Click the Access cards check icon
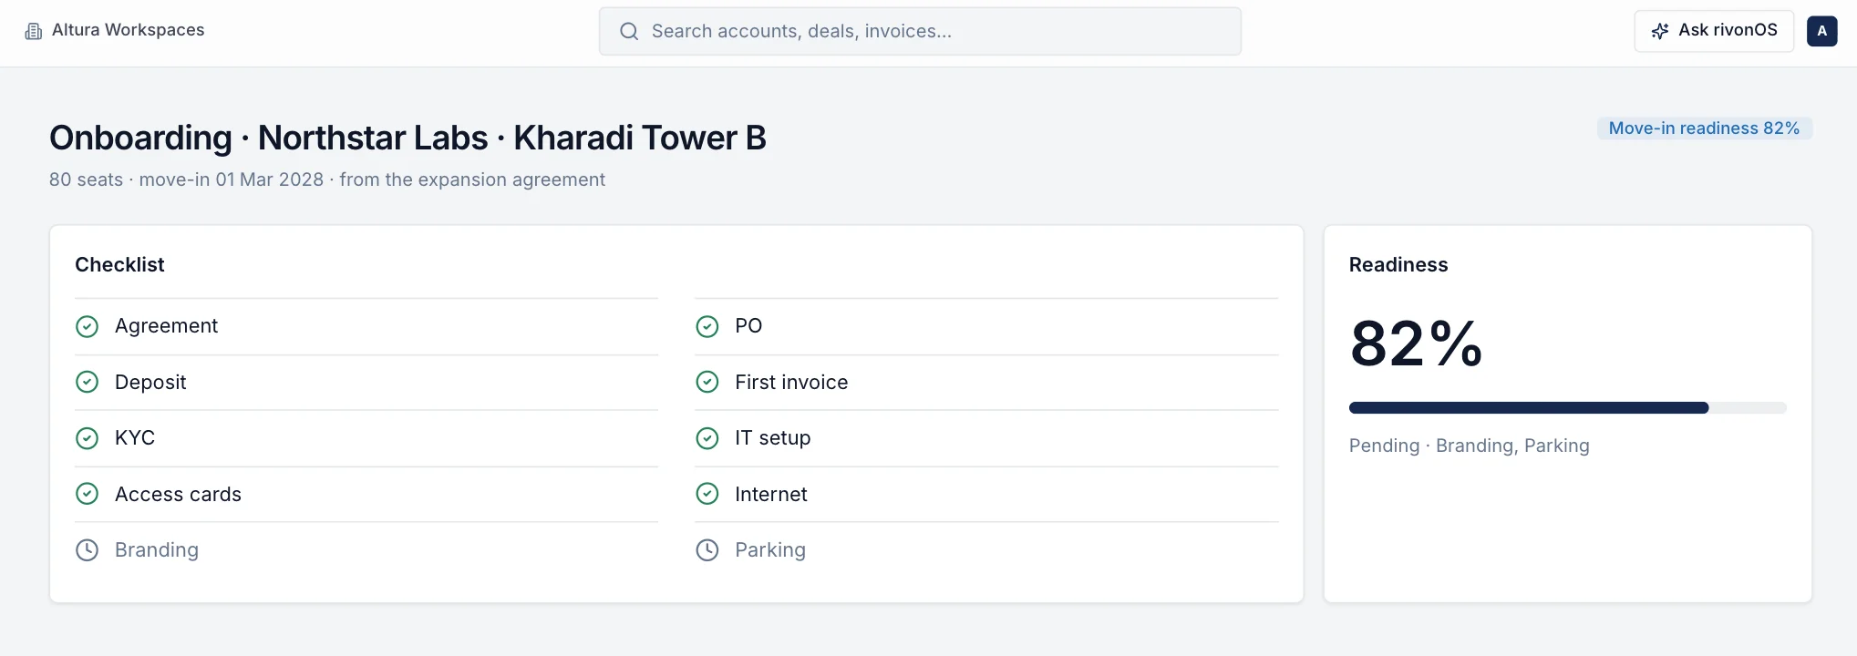 [x=87, y=494]
